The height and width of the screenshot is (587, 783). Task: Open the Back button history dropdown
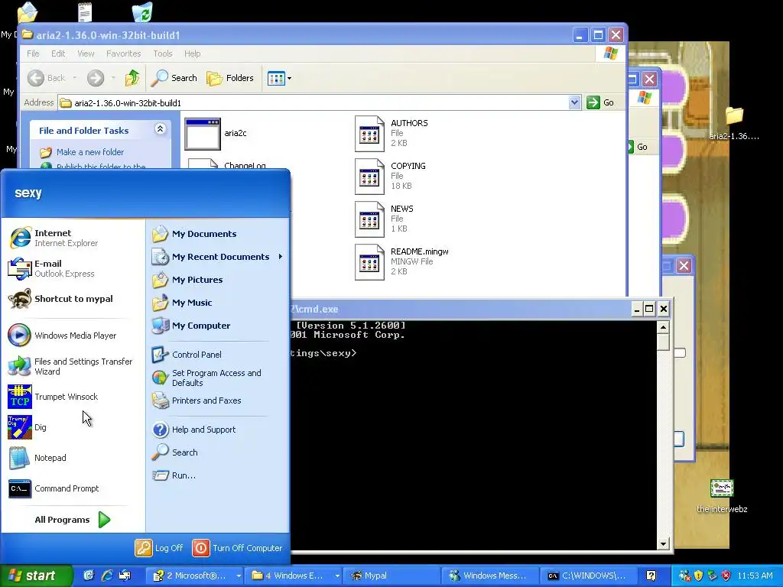[x=75, y=78]
